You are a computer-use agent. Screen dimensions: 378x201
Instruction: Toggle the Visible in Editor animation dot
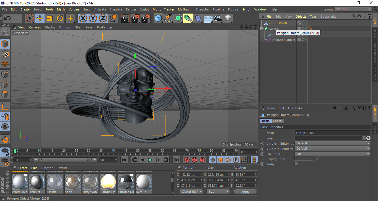click(262, 144)
